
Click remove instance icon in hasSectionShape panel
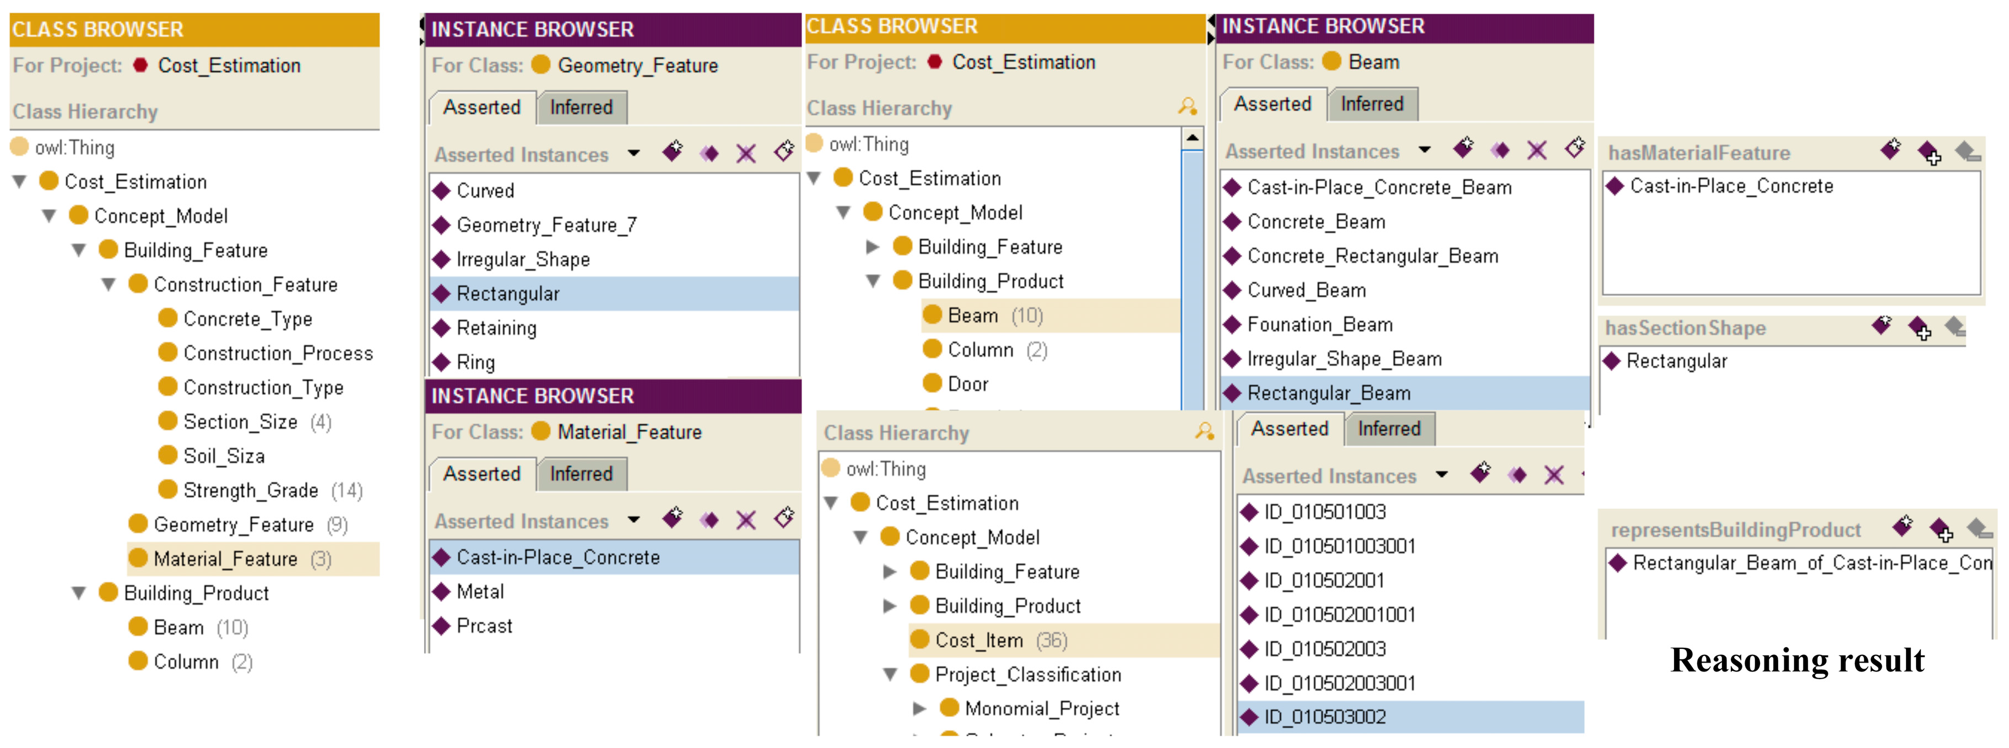(1955, 328)
